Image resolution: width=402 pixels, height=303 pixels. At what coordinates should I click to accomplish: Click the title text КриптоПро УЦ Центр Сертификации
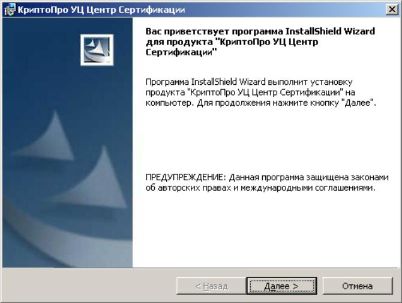[x=101, y=10]
